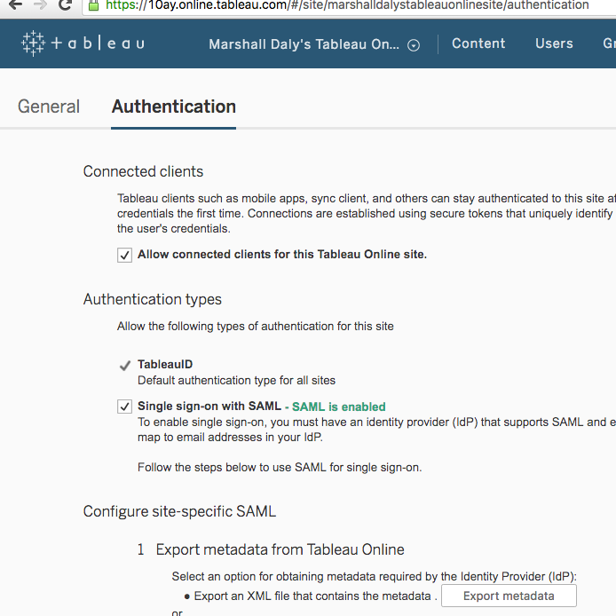Click Export metadata from Tableau Online step
Viewport: 616px width, 616px height.
click(x=280, y=549)
